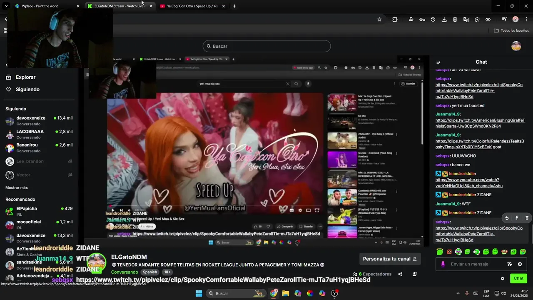The width and height of the screenshot is (533, 300).
Task: Open the media control playlist icon
Action: (504, 19)
